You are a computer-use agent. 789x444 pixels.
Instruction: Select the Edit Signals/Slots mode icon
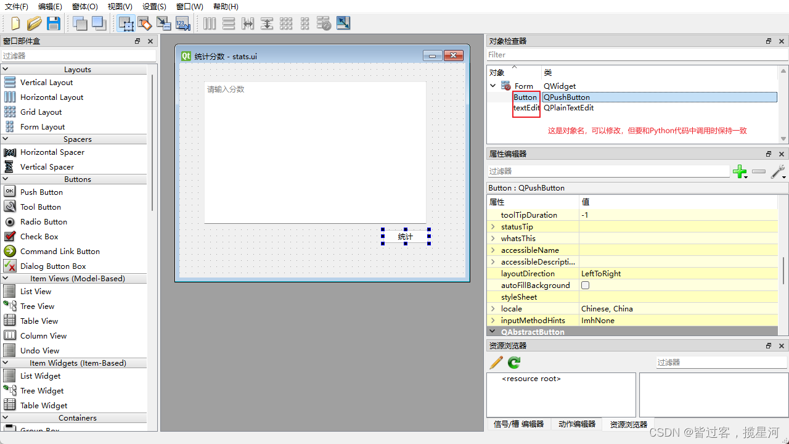click(145, 23)
